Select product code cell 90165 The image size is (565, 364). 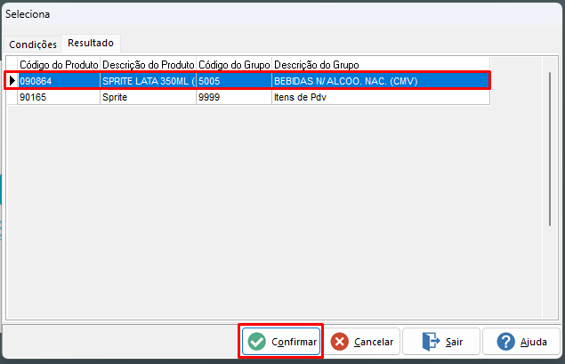coord(59,97)
